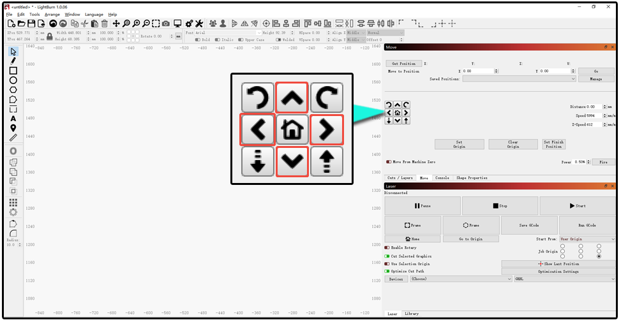621x322 pixels.
Task: Create a new file with toolbar icon
Action: click(x=11, y=24)
